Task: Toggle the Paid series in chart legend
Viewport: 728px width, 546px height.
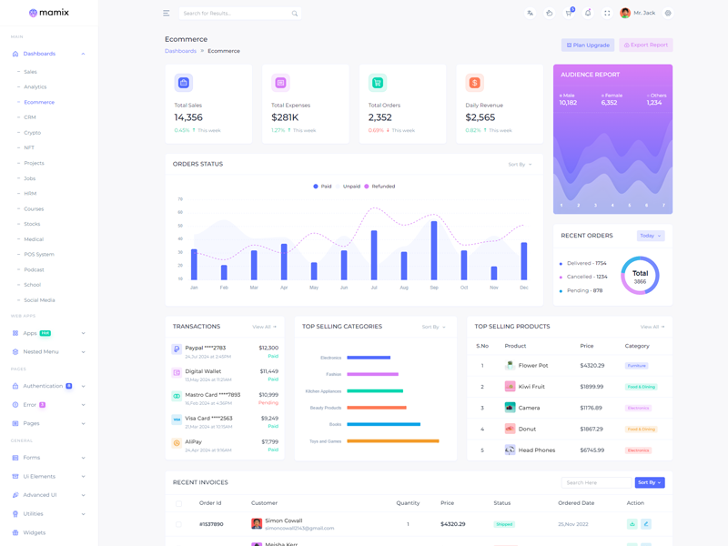Action: [316, 187]
